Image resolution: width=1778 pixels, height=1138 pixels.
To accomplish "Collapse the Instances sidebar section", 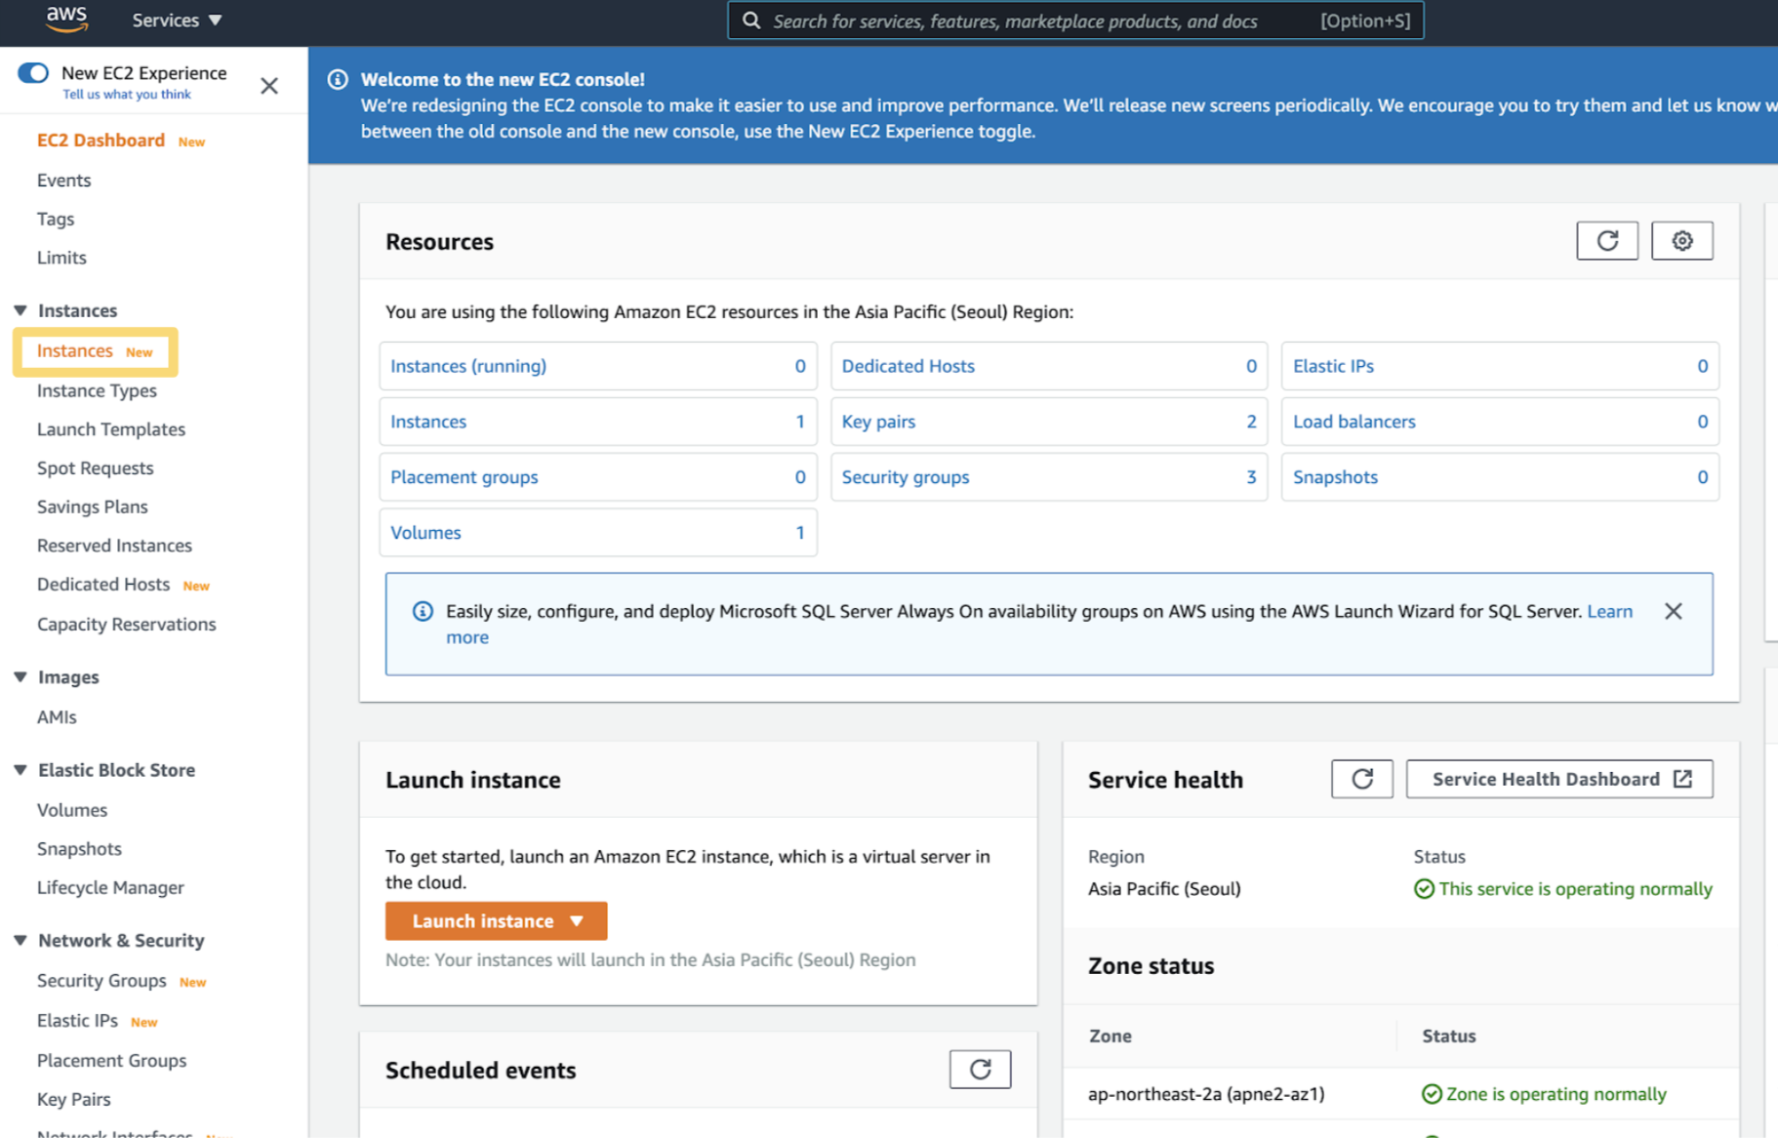I will 20,310.
